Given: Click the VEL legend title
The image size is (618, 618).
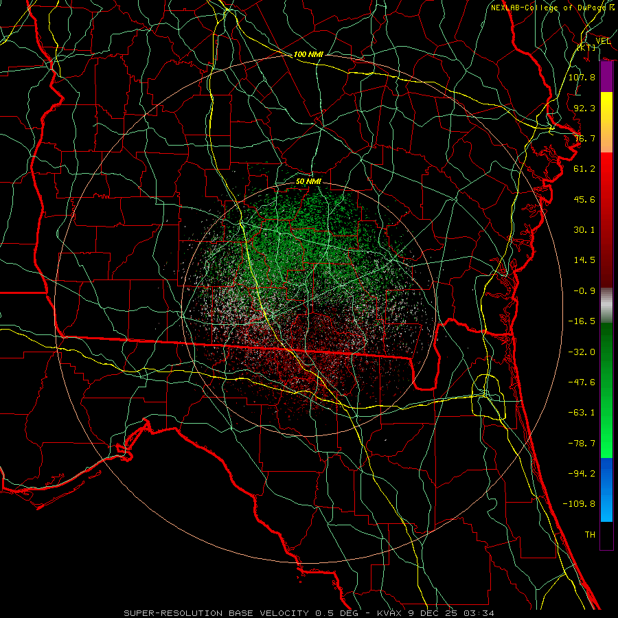Looking at the screenshot, I should point(603,41).
